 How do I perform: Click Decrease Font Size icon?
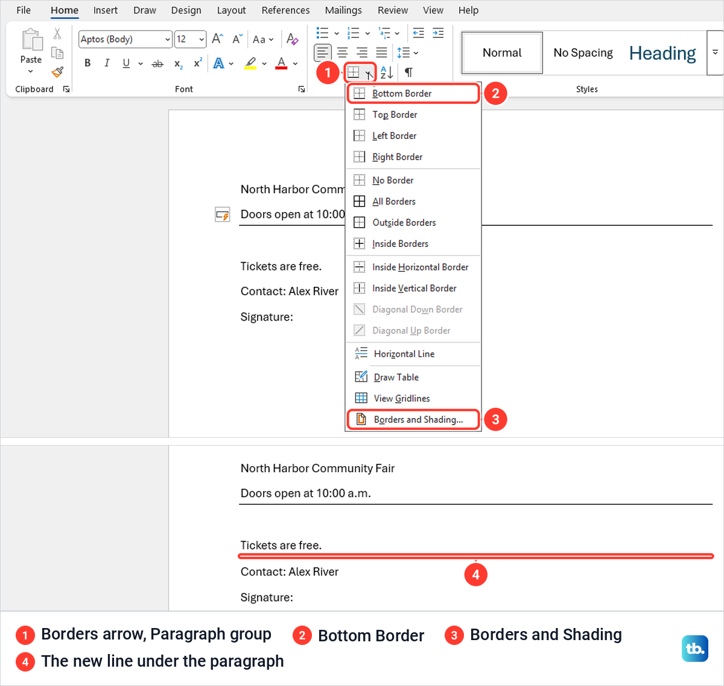click(238, 39)
